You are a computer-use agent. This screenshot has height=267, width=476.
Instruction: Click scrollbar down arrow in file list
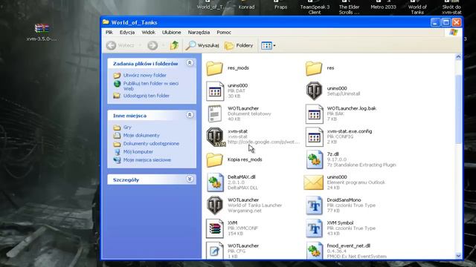coord(458,256)
